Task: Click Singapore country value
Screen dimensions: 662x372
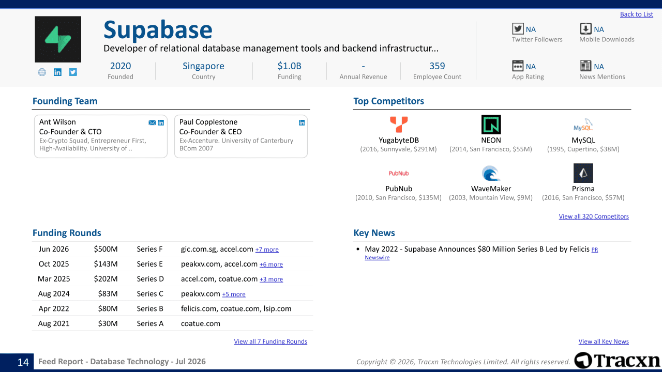Action: [203, 66]
